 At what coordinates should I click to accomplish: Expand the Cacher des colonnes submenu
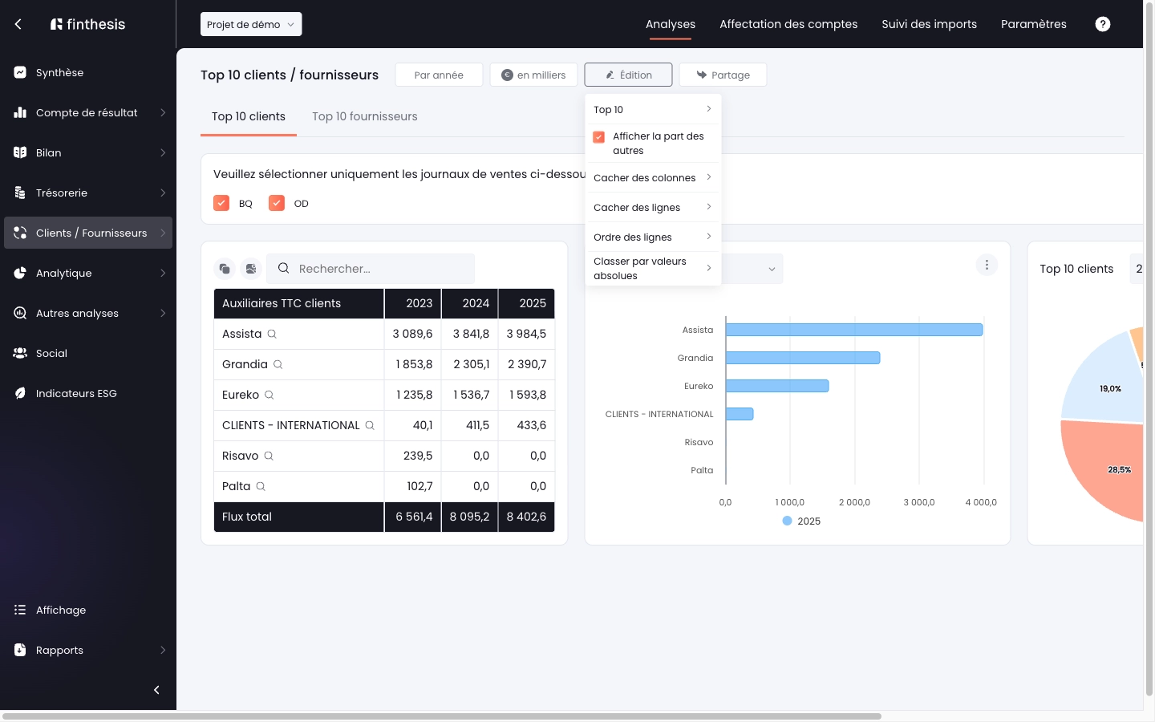(x=653, y=178)
